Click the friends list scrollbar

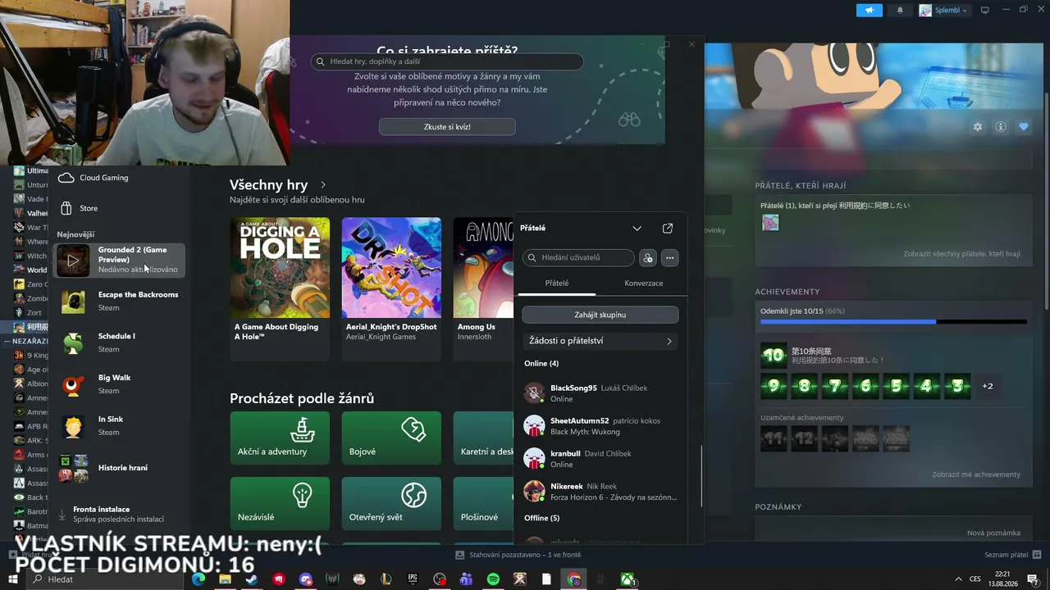[701, 477]
